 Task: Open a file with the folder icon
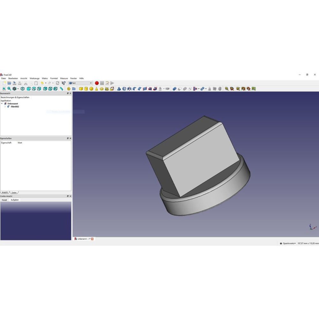[x=9, y=83]
